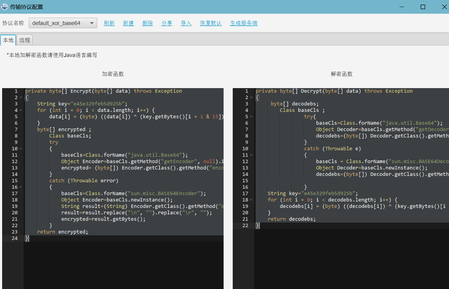The image size is (449, 289).
Task: Collapse the for loop fold at encrypt line 4
Action: pos(21,110)
